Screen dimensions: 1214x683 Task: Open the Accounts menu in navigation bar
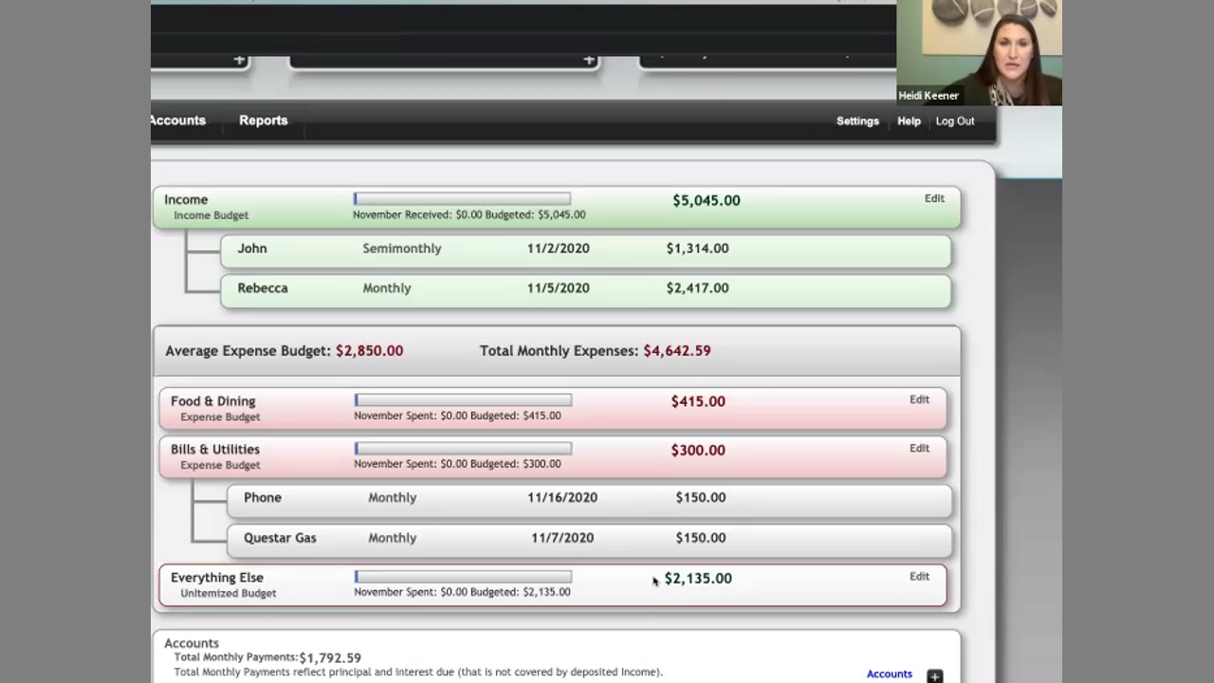(x=178, y=120)
